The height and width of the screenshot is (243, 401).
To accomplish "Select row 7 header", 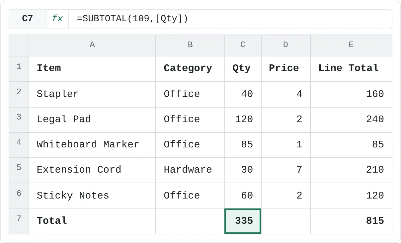I will click(19, 221).
